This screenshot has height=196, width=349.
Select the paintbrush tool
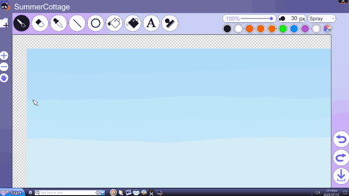[x=21, y=23]
